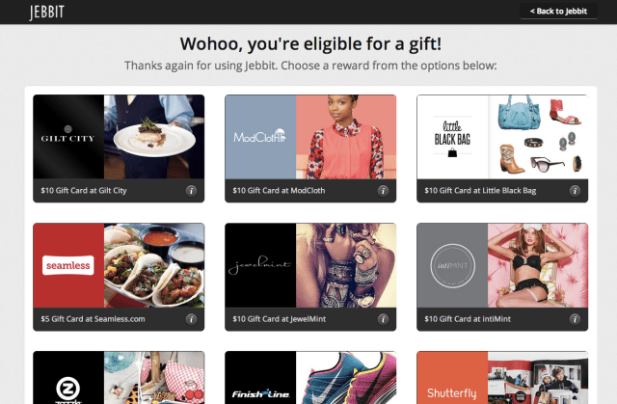
Task: View info icon on IntiMint card
Action: (575, 319)
